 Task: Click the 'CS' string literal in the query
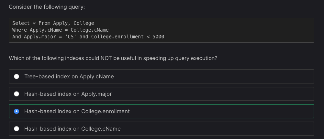(71, 37)
